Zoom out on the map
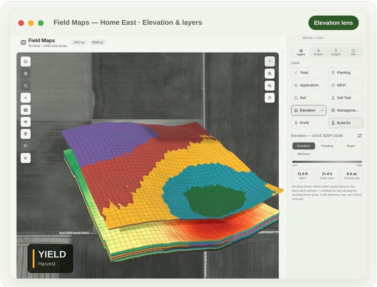Screen dimensions: 377x287 click(x=270, y=86)
